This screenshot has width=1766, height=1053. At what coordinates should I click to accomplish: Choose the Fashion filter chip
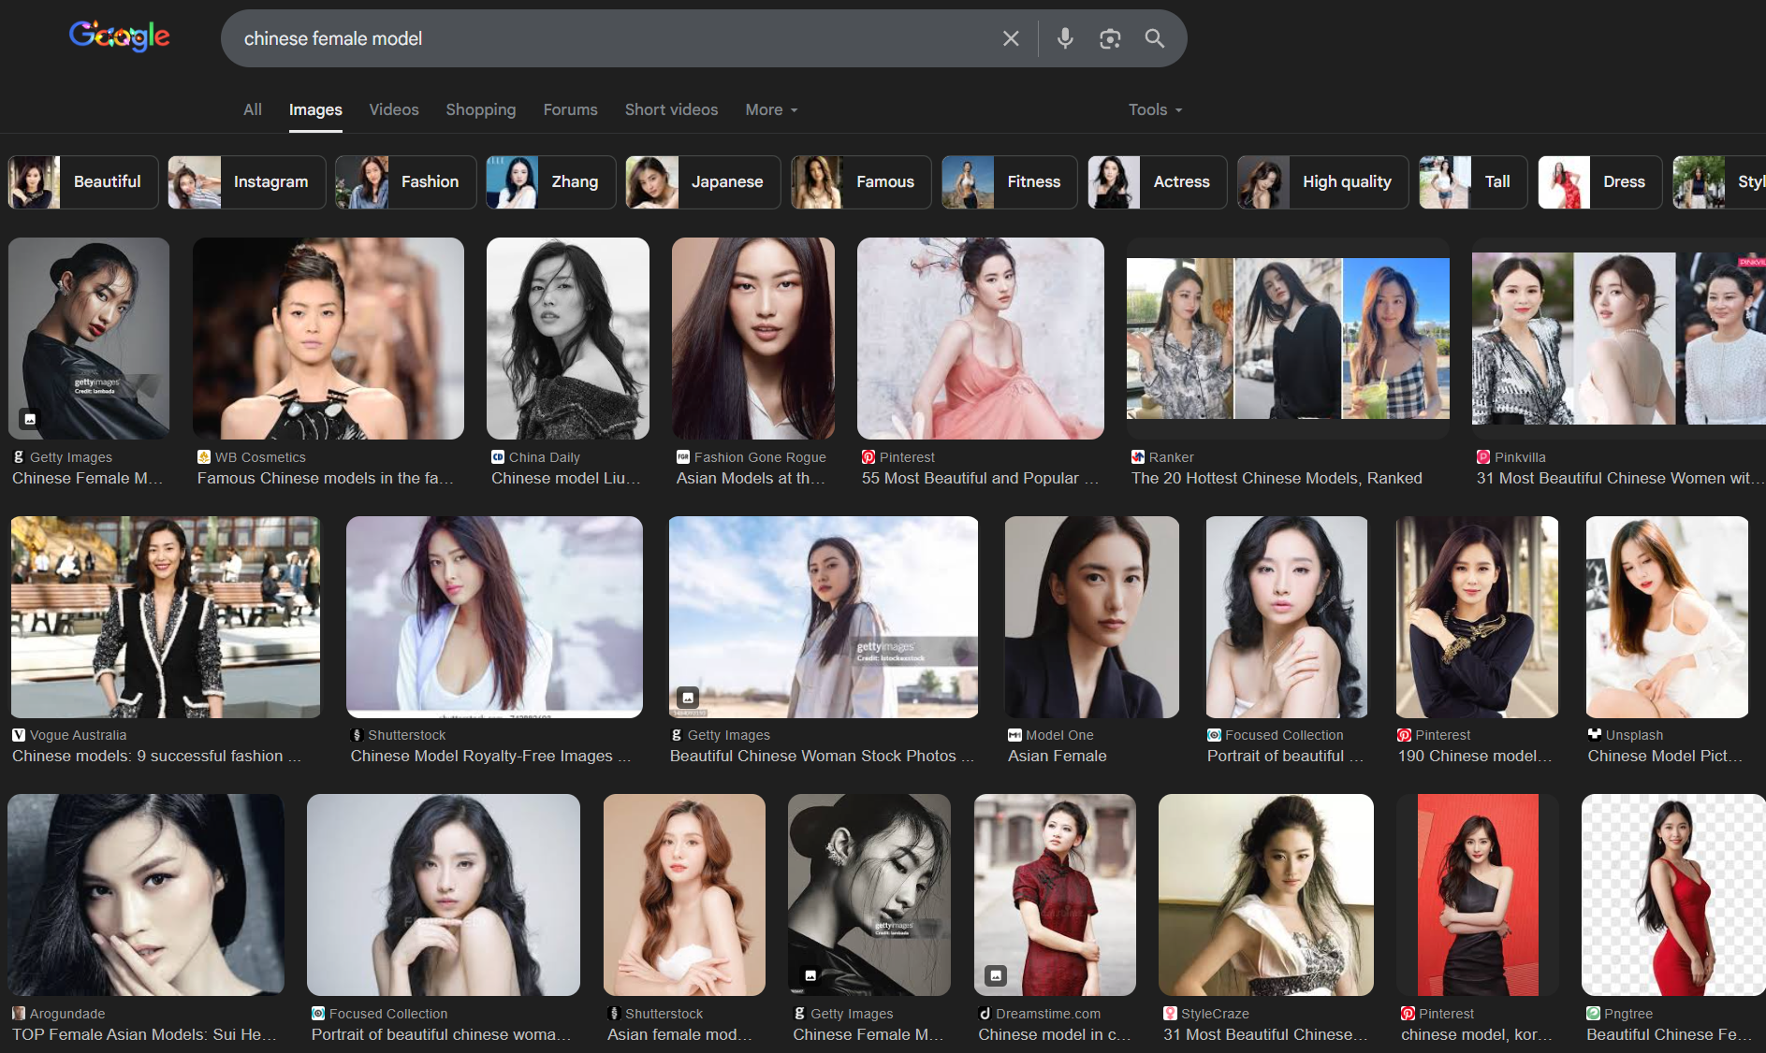pyautogui.click(x=406, y=182)
